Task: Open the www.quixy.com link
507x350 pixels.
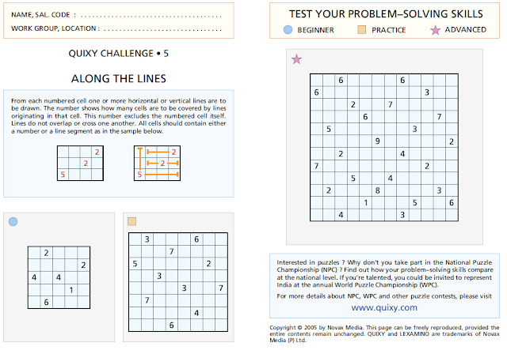Action: click(x=384, y=307)
